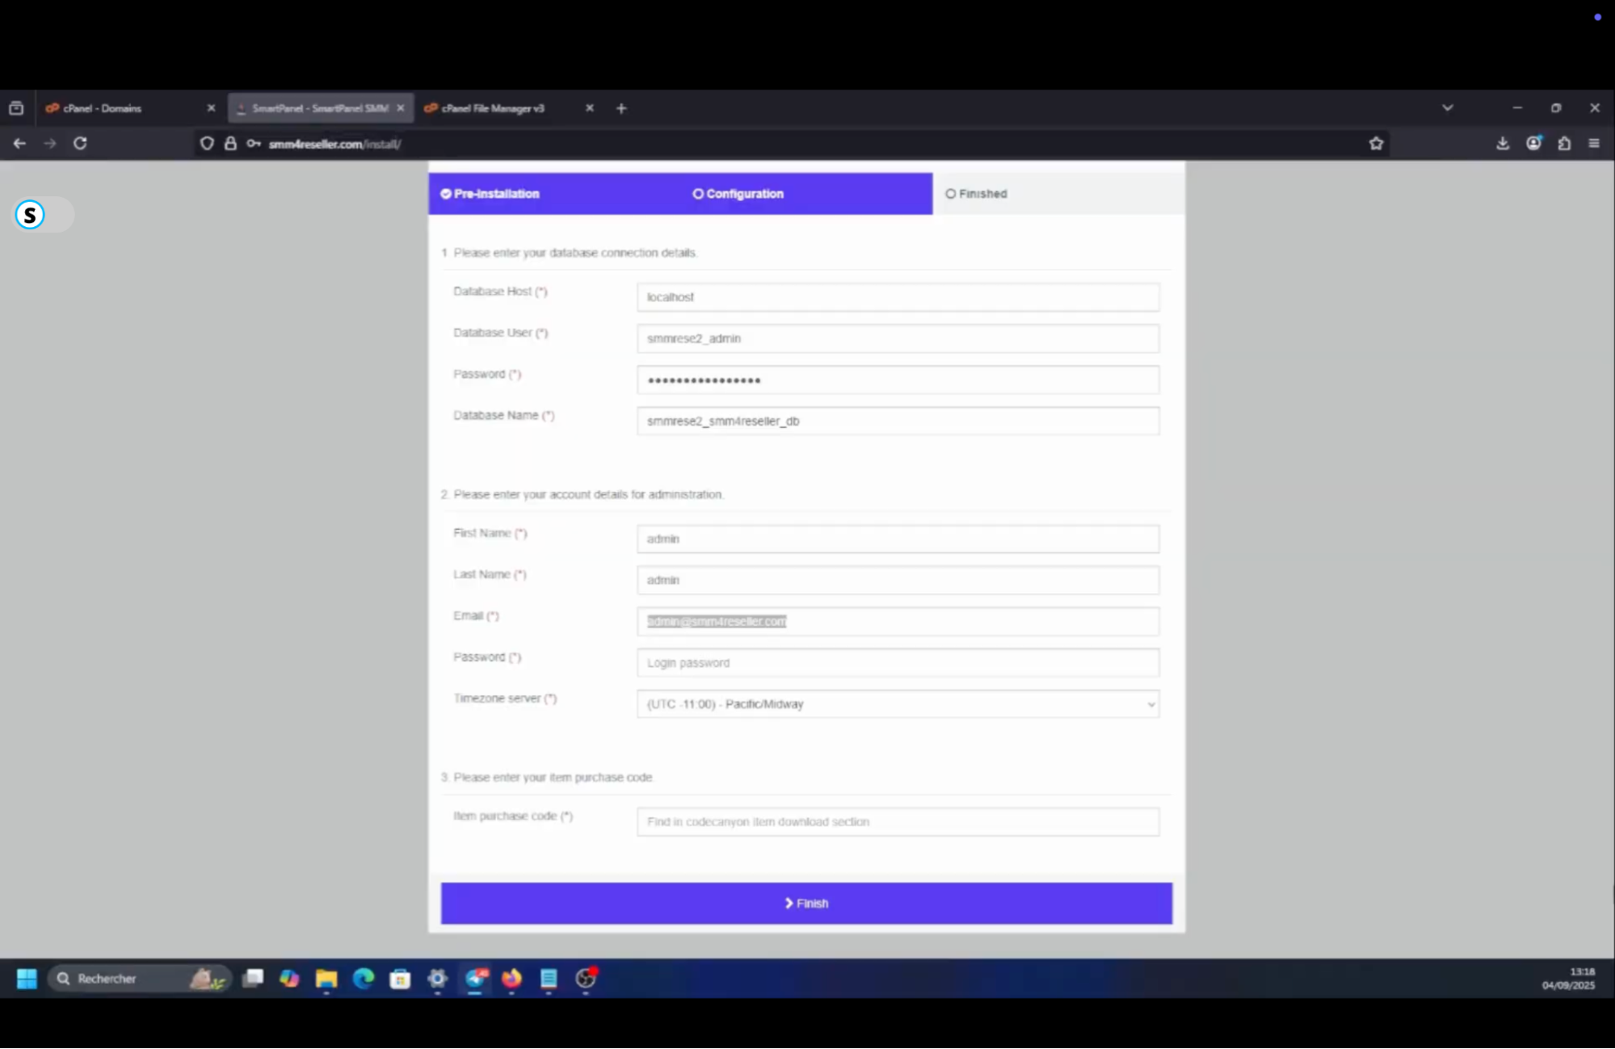This screenshot has height=1049, width=1615.
Task: Reload the page with the refresh icon
Action: (x=80, y=143)
